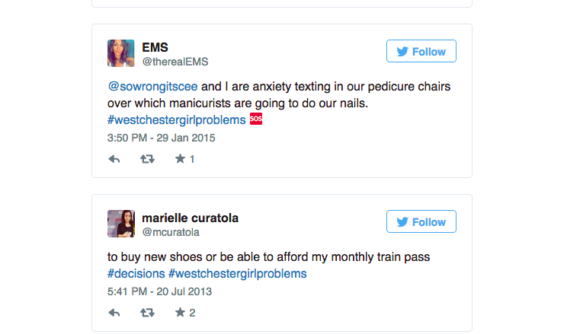567x334 pixels.
Task: Click the marielle curatola display name
Action: click(190, 218)
